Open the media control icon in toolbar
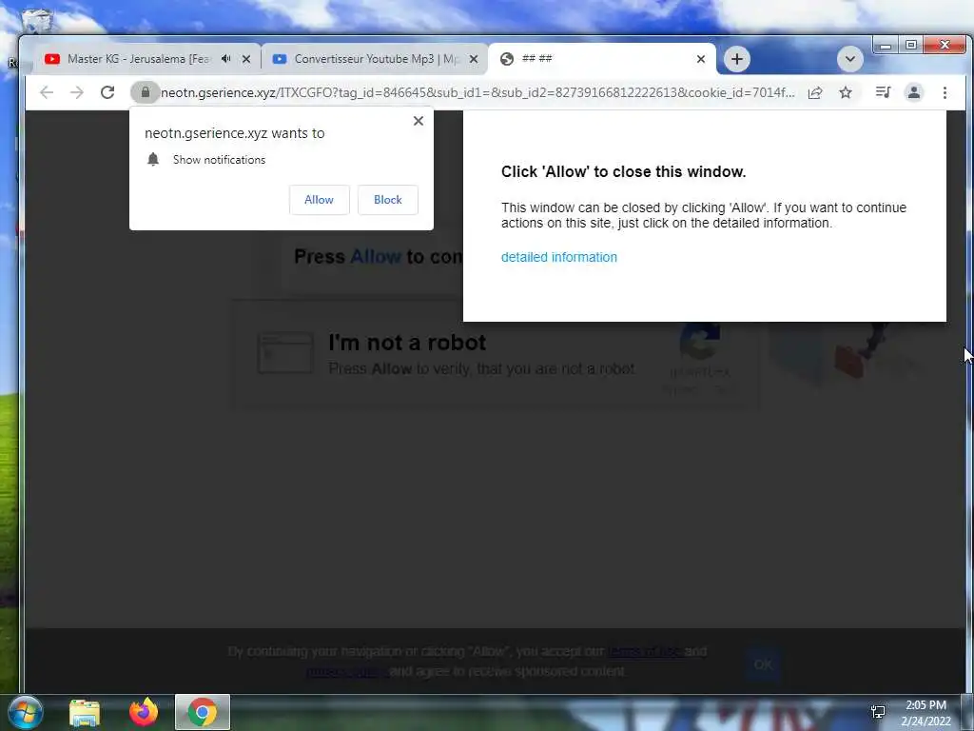The height and width of the screenshot is (731, 974). (883, 92)
